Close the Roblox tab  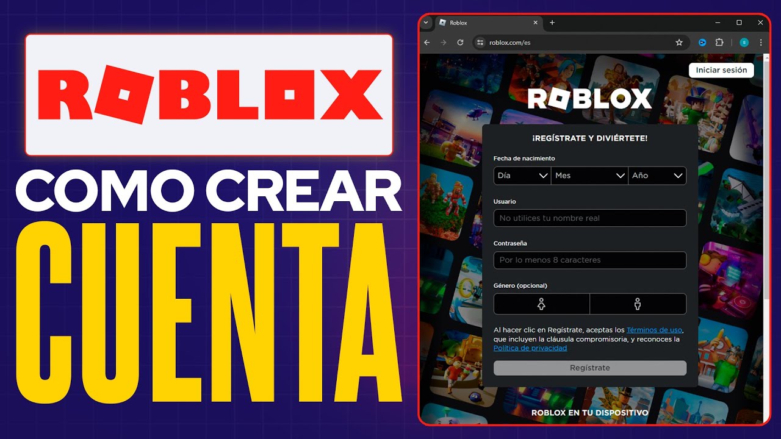click(536, 23)
